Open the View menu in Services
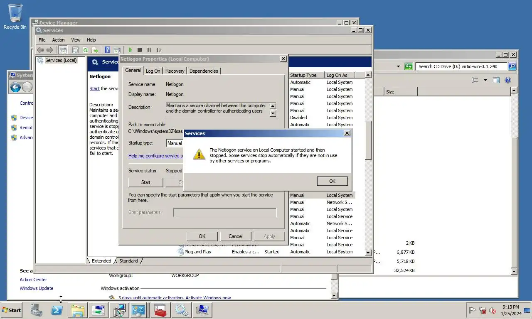Viewport: 532px width, 319px height. [76, 40]
